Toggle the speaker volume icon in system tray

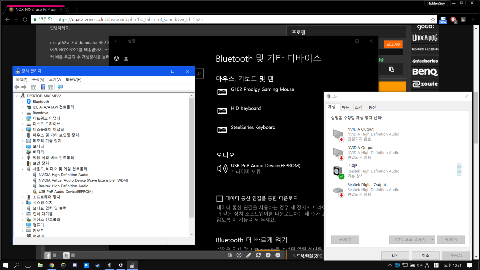[x=419, y=265]
